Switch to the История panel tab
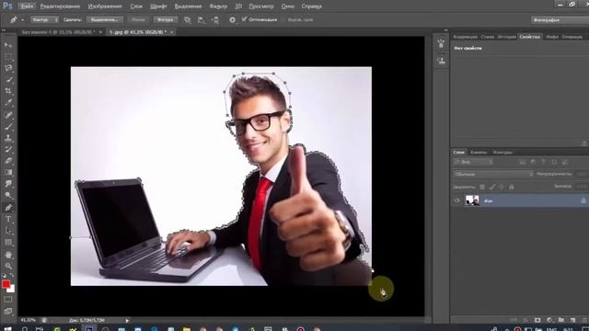589x331 pixels. [x=507, y=37]
